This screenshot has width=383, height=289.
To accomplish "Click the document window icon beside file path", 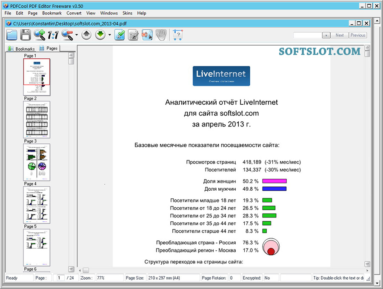I will coord(9,23).
